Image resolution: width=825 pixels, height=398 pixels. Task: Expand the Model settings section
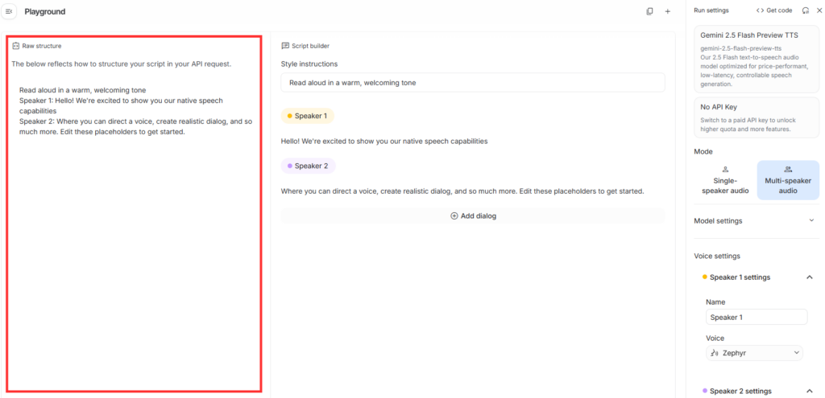point(809,220)
